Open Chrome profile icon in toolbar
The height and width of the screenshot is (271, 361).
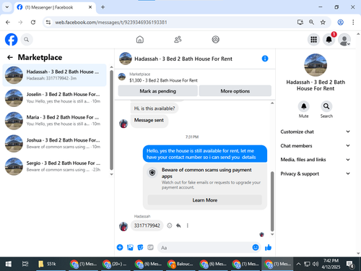tap(340, 22)
